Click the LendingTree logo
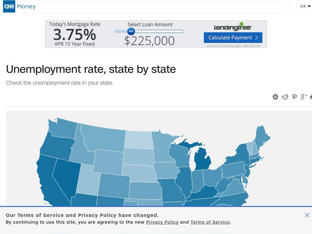312x234 pixels. point(232,27)
